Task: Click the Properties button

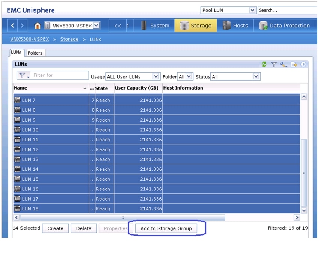Action: pyautogui.click(x=116, y=228)
